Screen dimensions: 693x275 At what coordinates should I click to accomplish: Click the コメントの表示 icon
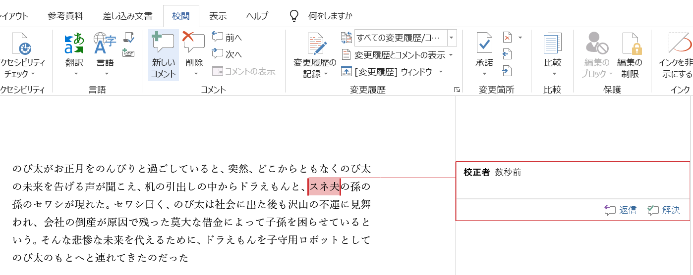[218, 71]
